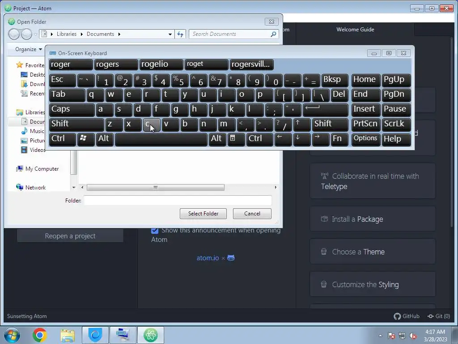Click the right arrow key on the keyboard
458x344 pixels.
[x=321, y=139]
